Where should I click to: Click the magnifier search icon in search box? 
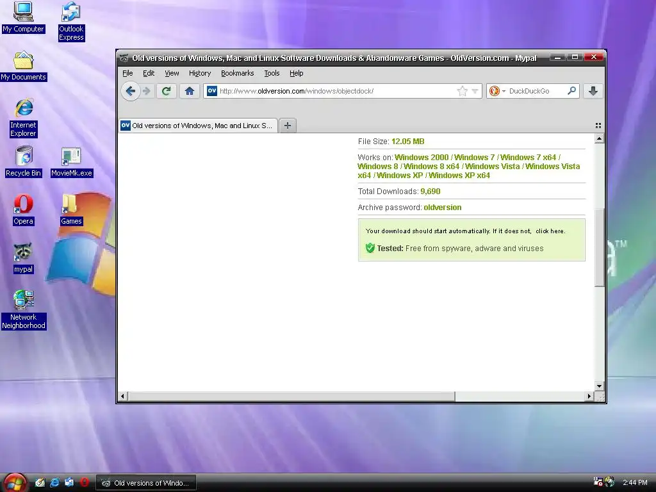tap(571, 90)
